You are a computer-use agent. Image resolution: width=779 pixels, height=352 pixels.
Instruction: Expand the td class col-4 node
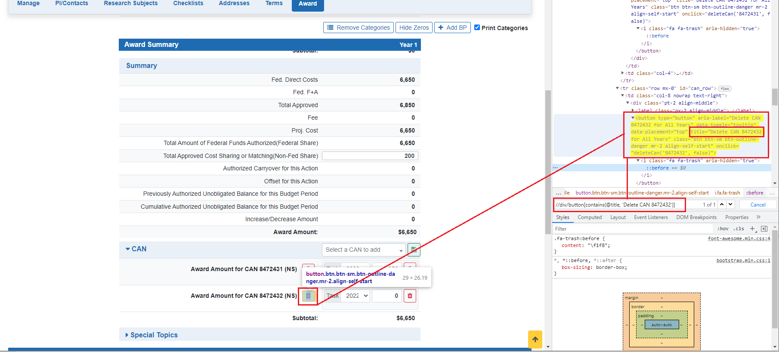(x=623, y=73)
